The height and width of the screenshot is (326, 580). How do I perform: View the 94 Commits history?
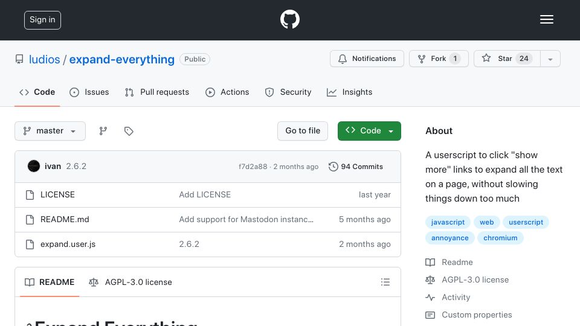click(355, 167)
